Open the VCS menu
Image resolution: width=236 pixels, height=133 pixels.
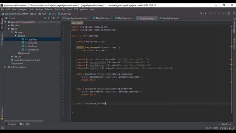click(76, 9)
